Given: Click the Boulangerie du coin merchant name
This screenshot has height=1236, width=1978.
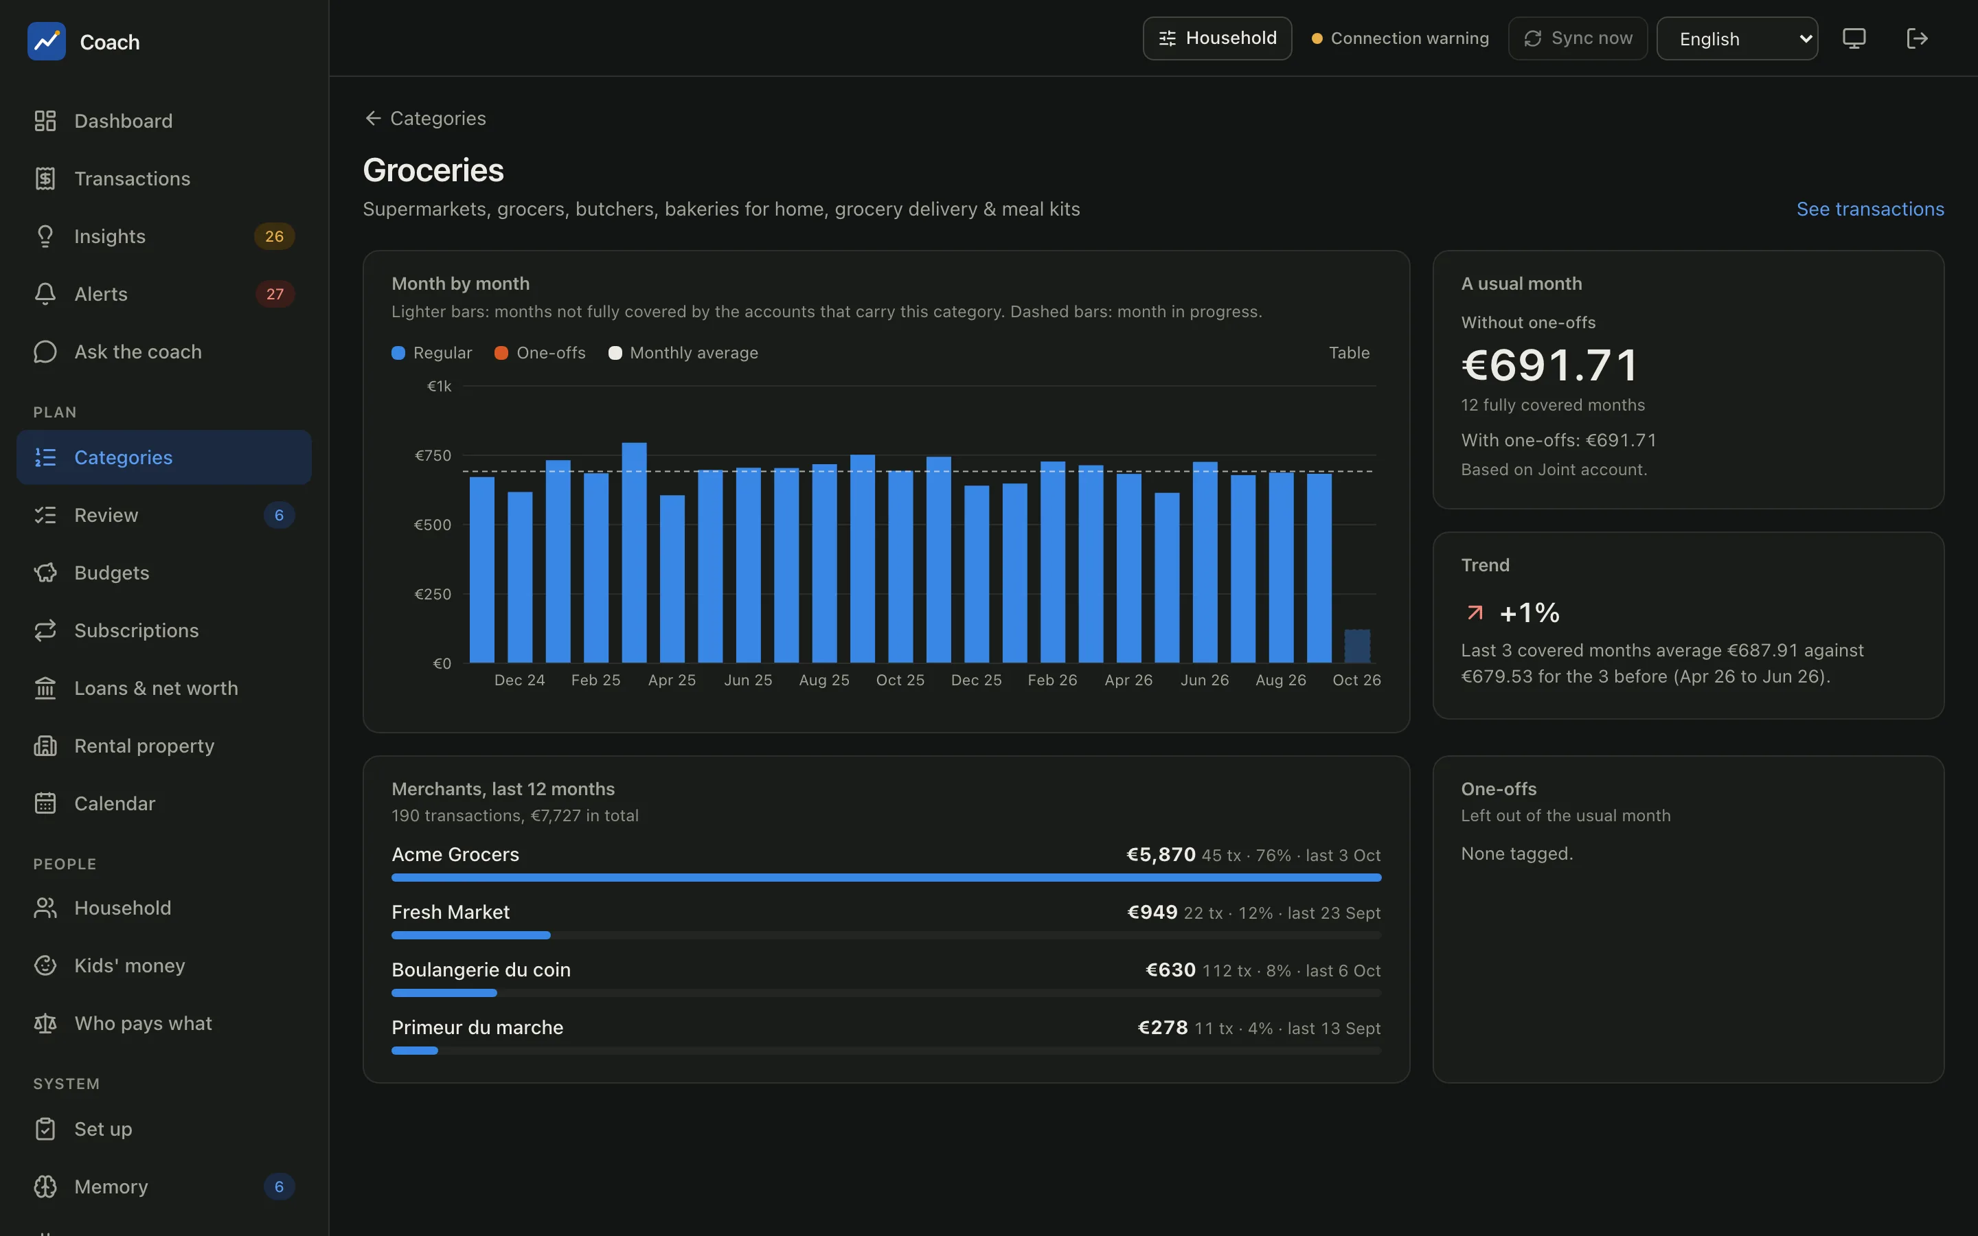Looking at the screenshot, I should tap(481, 970).
